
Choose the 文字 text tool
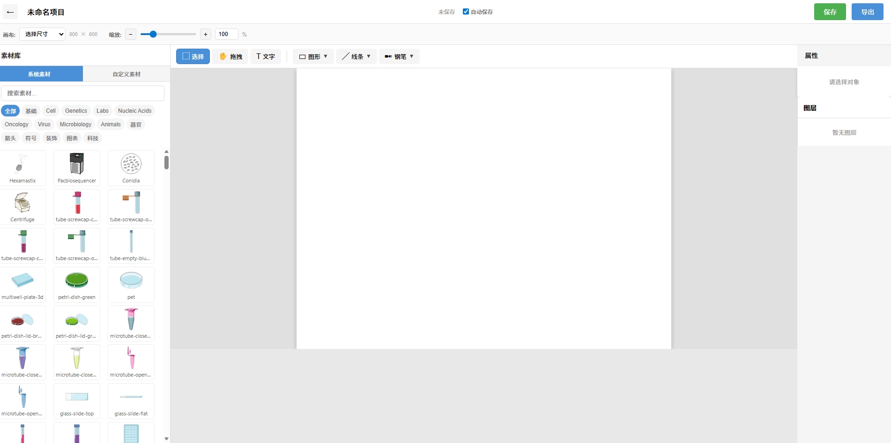point(266,57)
